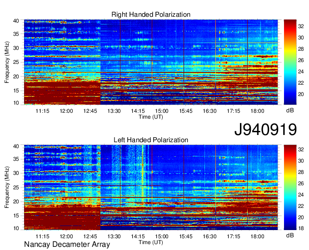The image size is (309, 250).
Task: Click 13:30 tick on Right Handed time axis
Action: click(x=114, y=111)
